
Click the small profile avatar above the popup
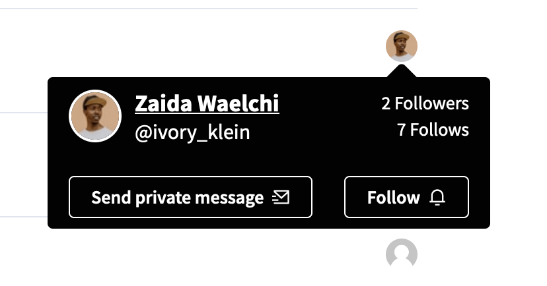point(402,46)
